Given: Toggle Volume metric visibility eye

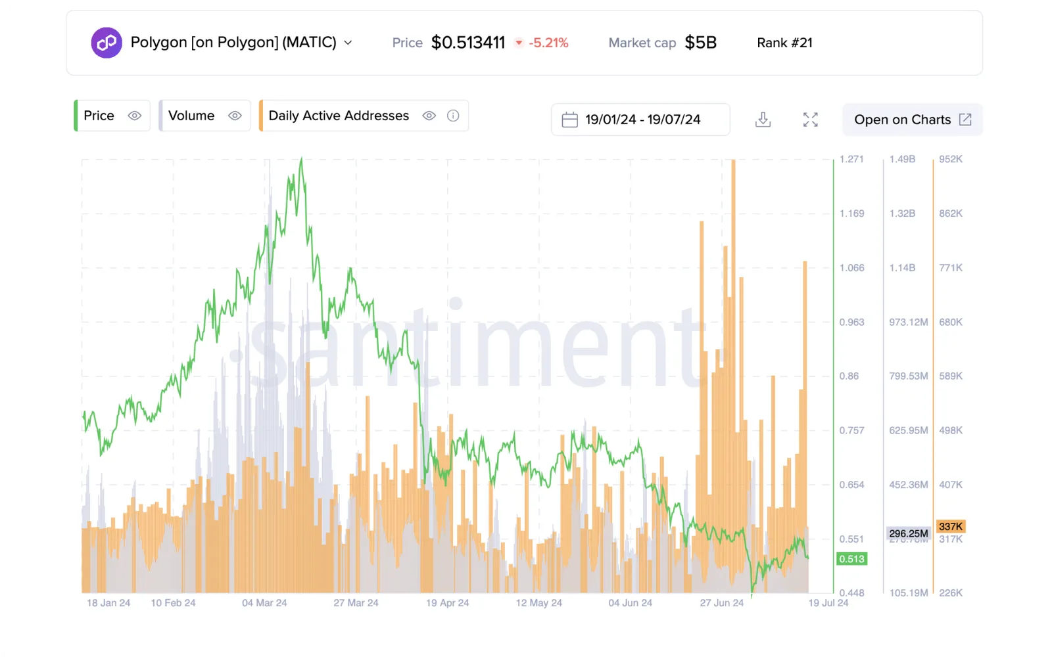Looking at the screenshot, I should [235, 116].
